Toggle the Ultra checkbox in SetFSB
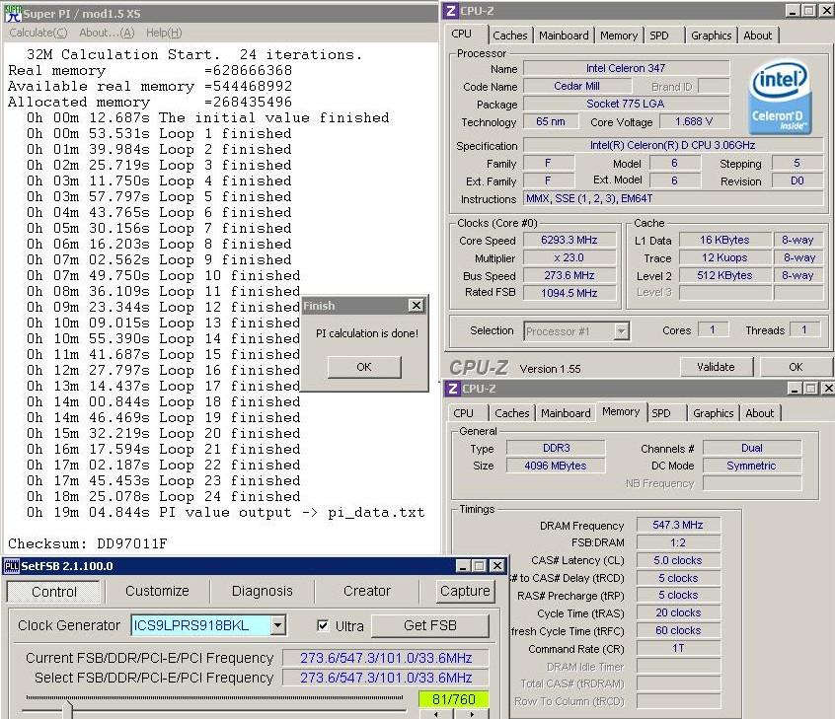835x719 pixels. [x=323, y=625]
